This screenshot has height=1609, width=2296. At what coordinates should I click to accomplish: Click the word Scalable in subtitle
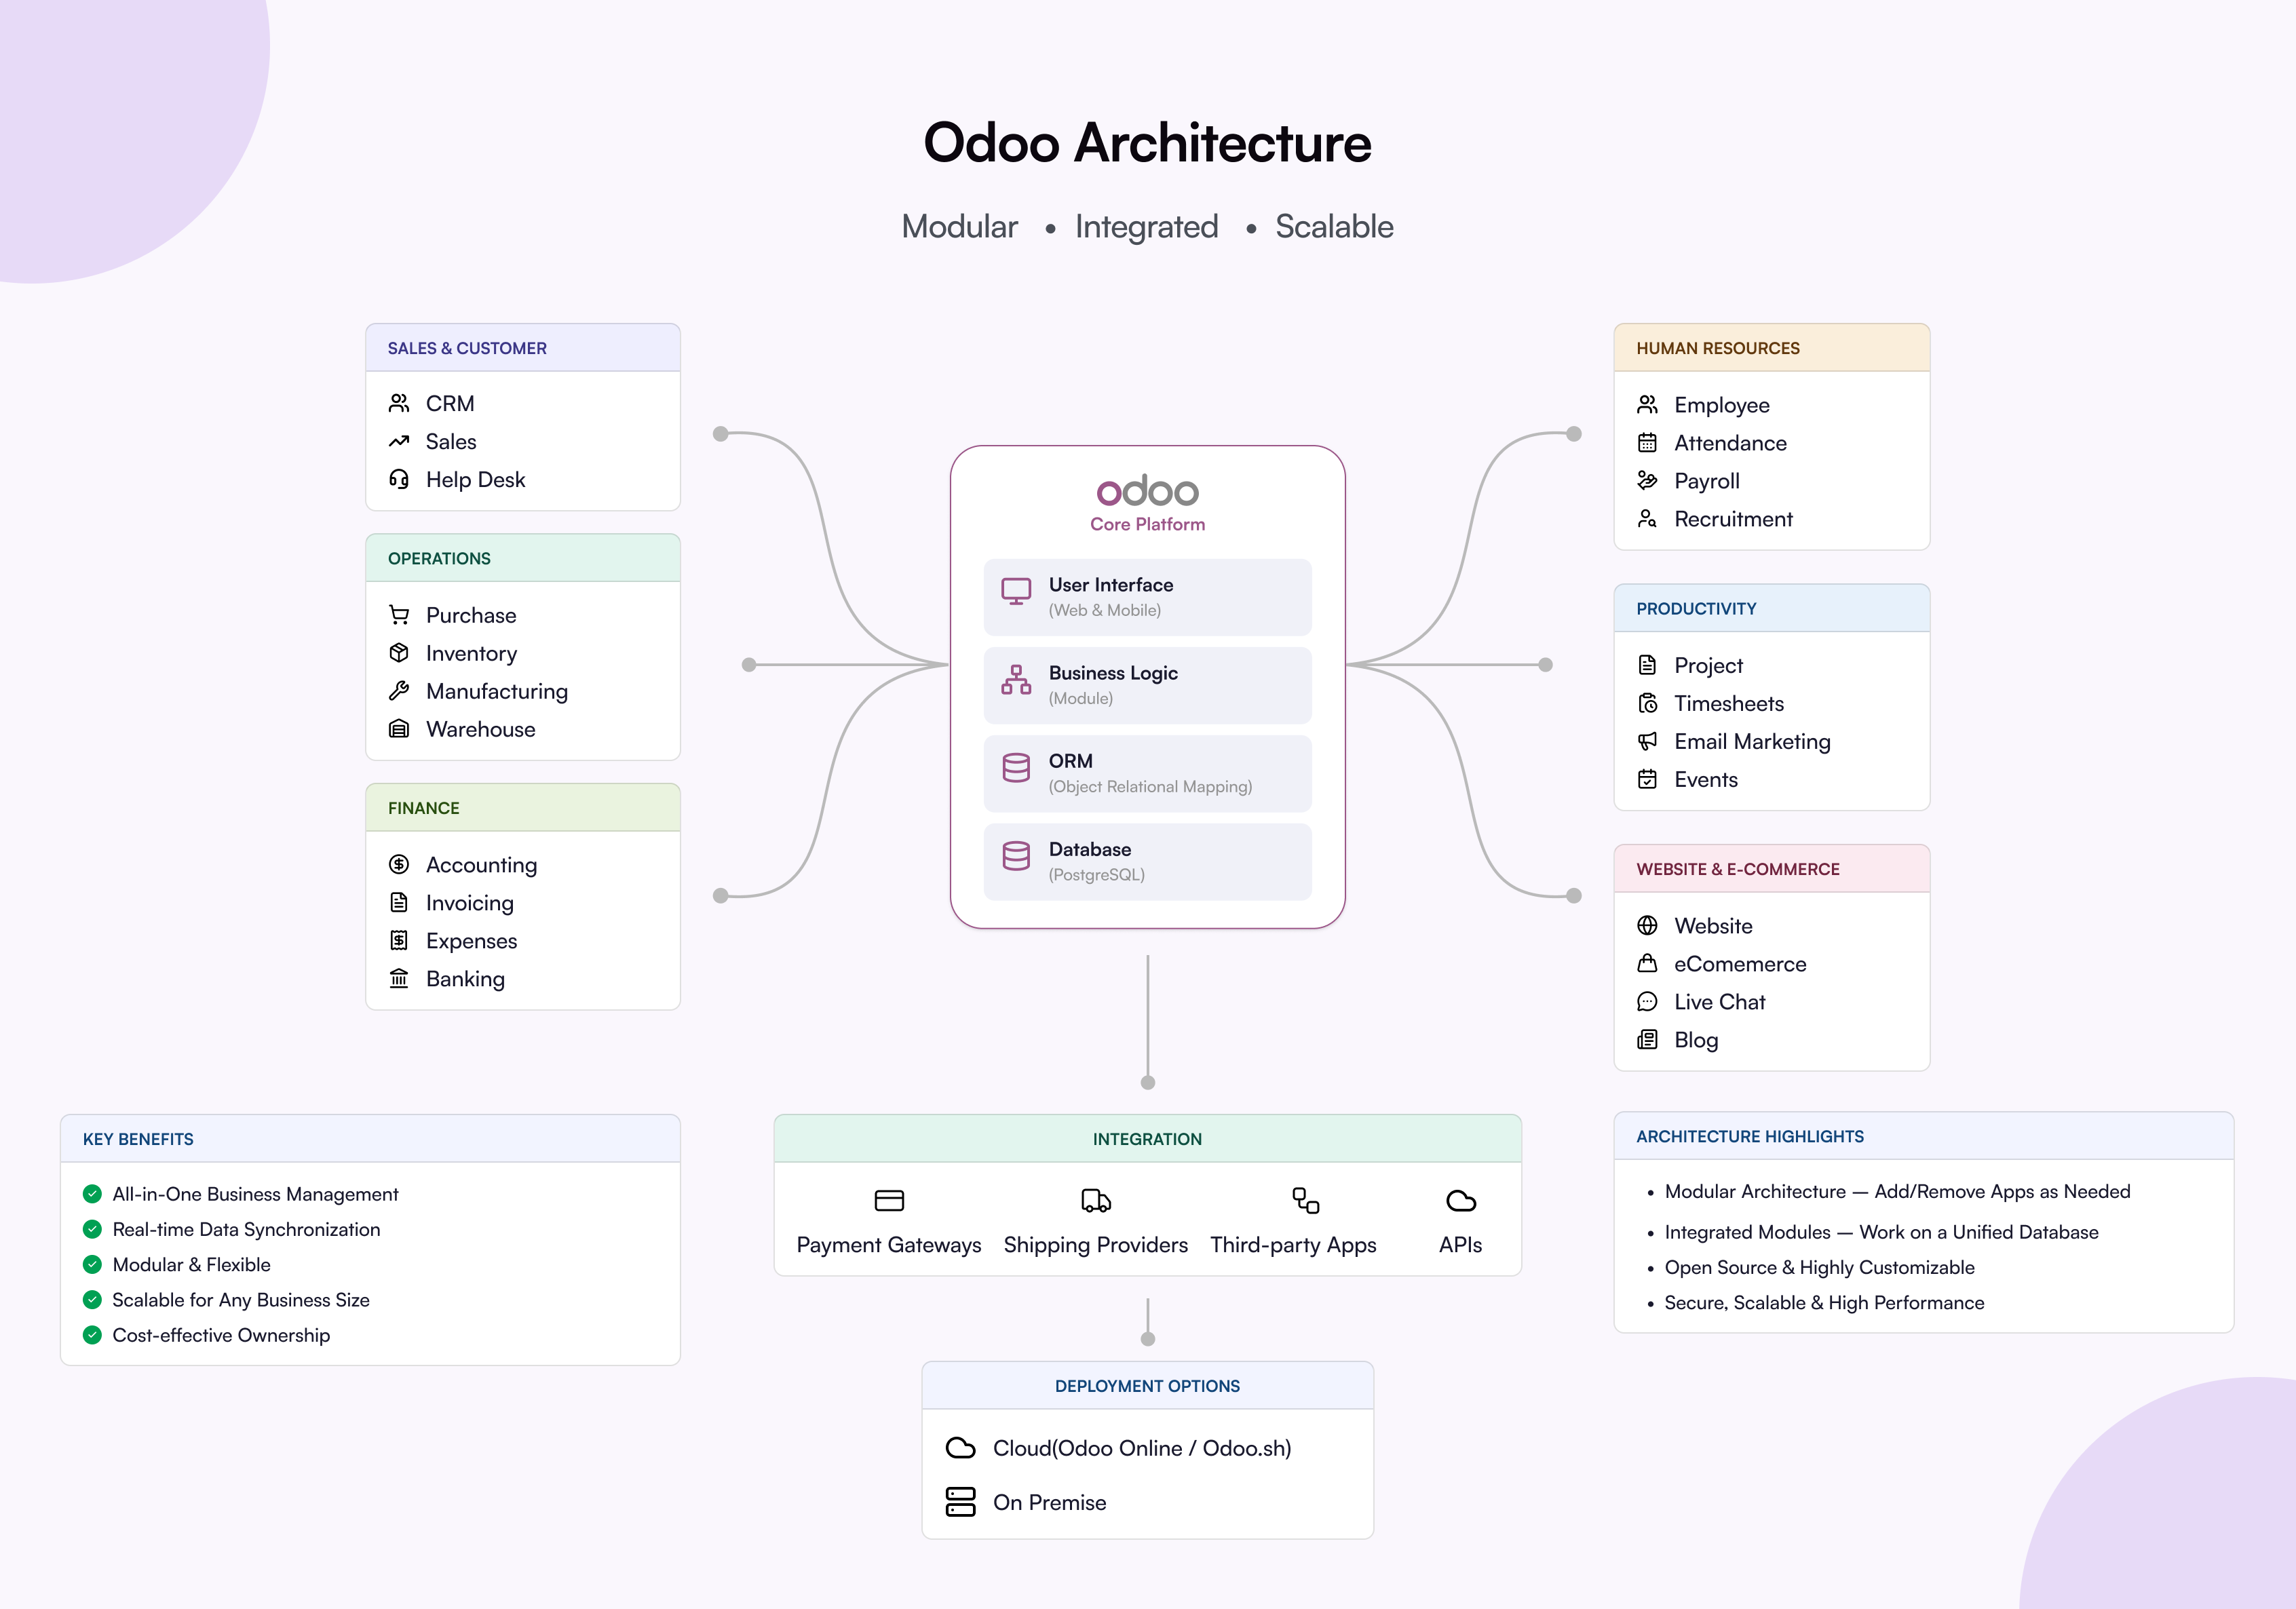tap(1334, 227)
